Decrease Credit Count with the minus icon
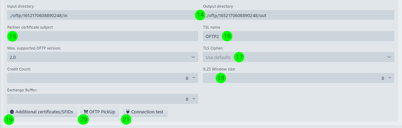402x128 pixels. coord(11,78)
